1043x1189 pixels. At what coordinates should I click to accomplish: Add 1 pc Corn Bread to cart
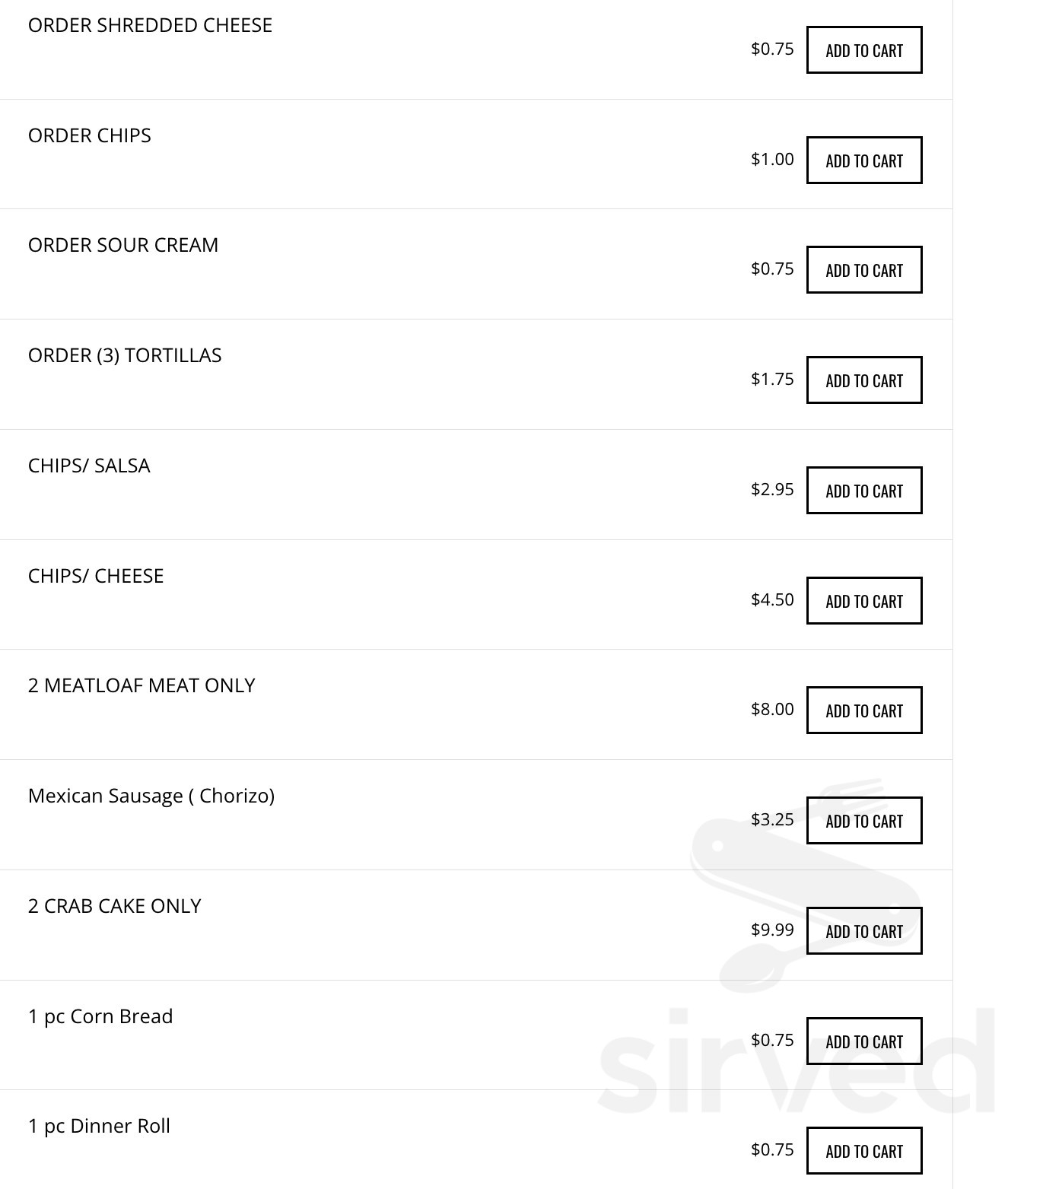coord(863,1041)
